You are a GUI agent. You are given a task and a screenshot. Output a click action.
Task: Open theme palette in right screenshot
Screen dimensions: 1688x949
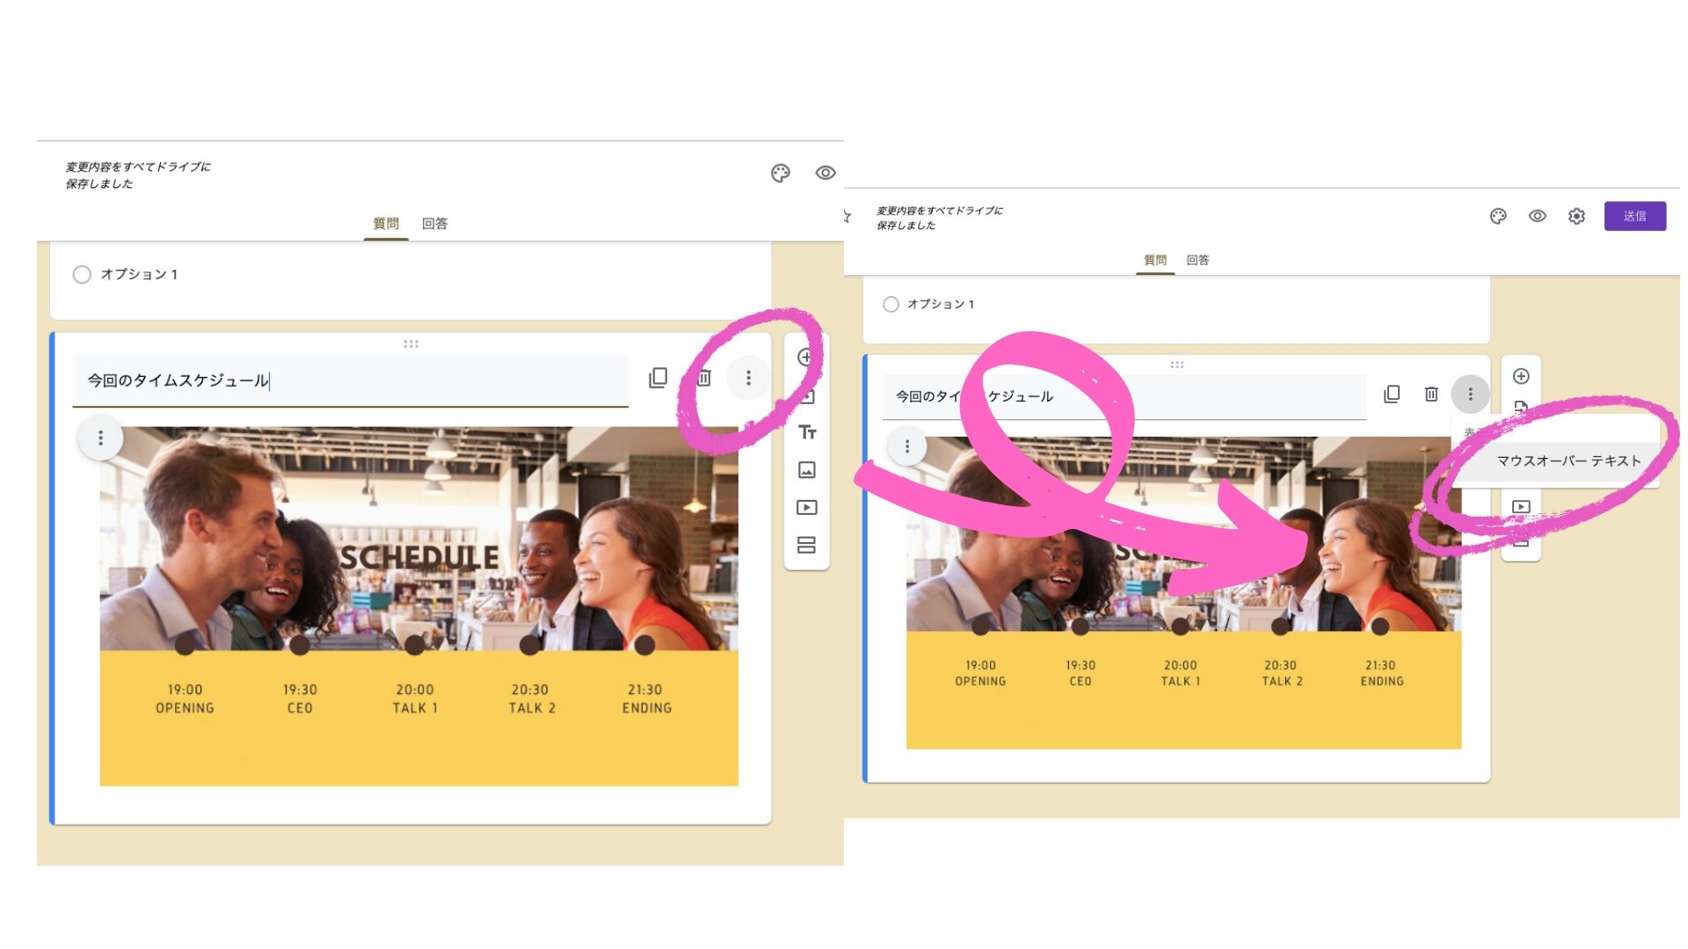(x=1498, y=216)
